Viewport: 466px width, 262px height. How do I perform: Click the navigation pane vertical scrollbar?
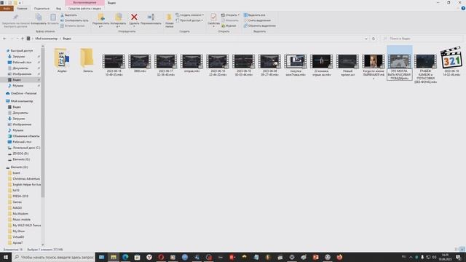click(x=43, y=122)
